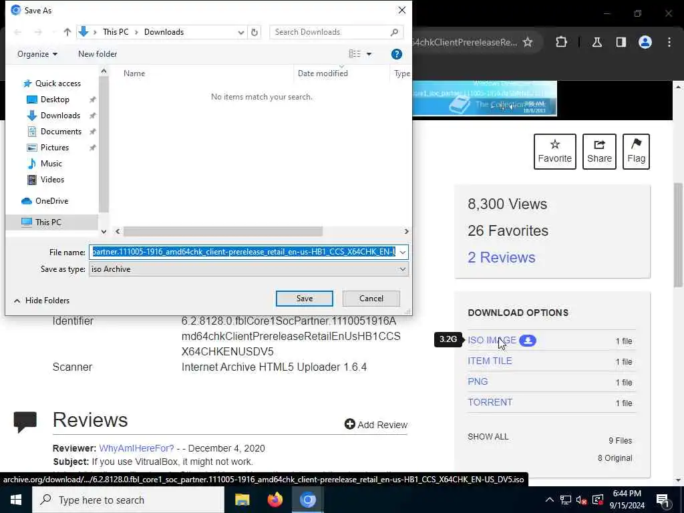Bookmark the page with the star icon
Screen dimensions: 684x513
click(528, 42)
